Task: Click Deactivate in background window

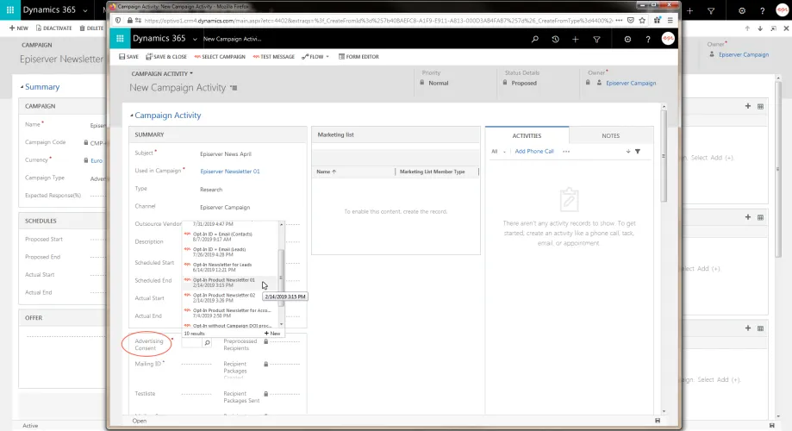Action: point(53,28)
